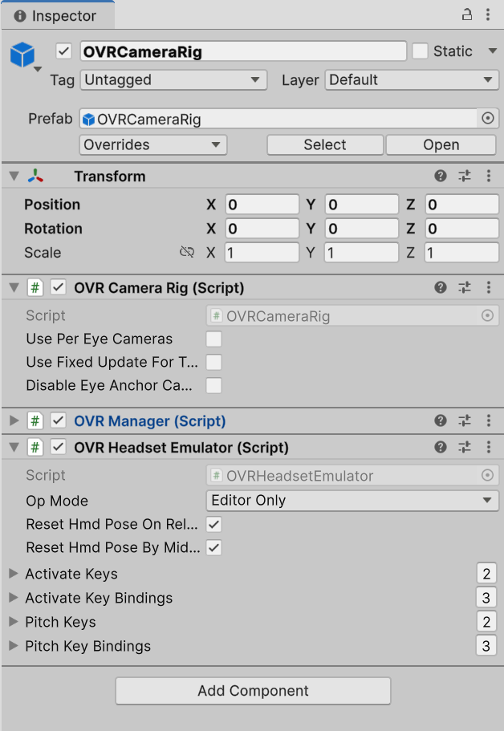Disable the OVR Headset Emulator script checkbox

click(58, 448)
